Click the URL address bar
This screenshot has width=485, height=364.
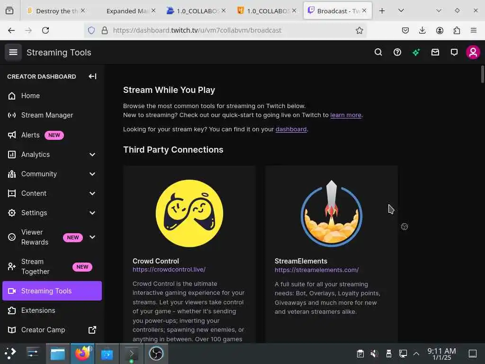pos(226,30)
